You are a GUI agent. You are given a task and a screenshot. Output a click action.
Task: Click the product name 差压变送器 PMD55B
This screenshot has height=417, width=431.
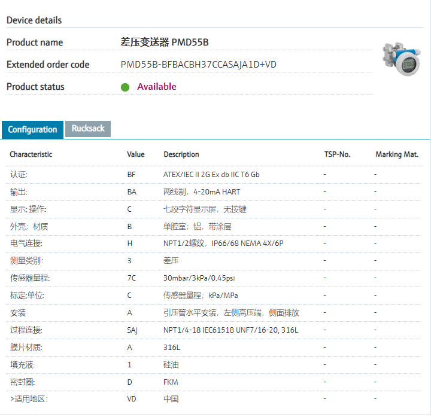pos(165,42)
